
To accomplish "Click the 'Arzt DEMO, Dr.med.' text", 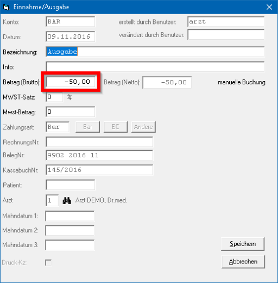I will tap(101, 200).
